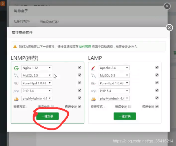Uncheck Nginx 1.12 in LNMP

pos(79,67)
